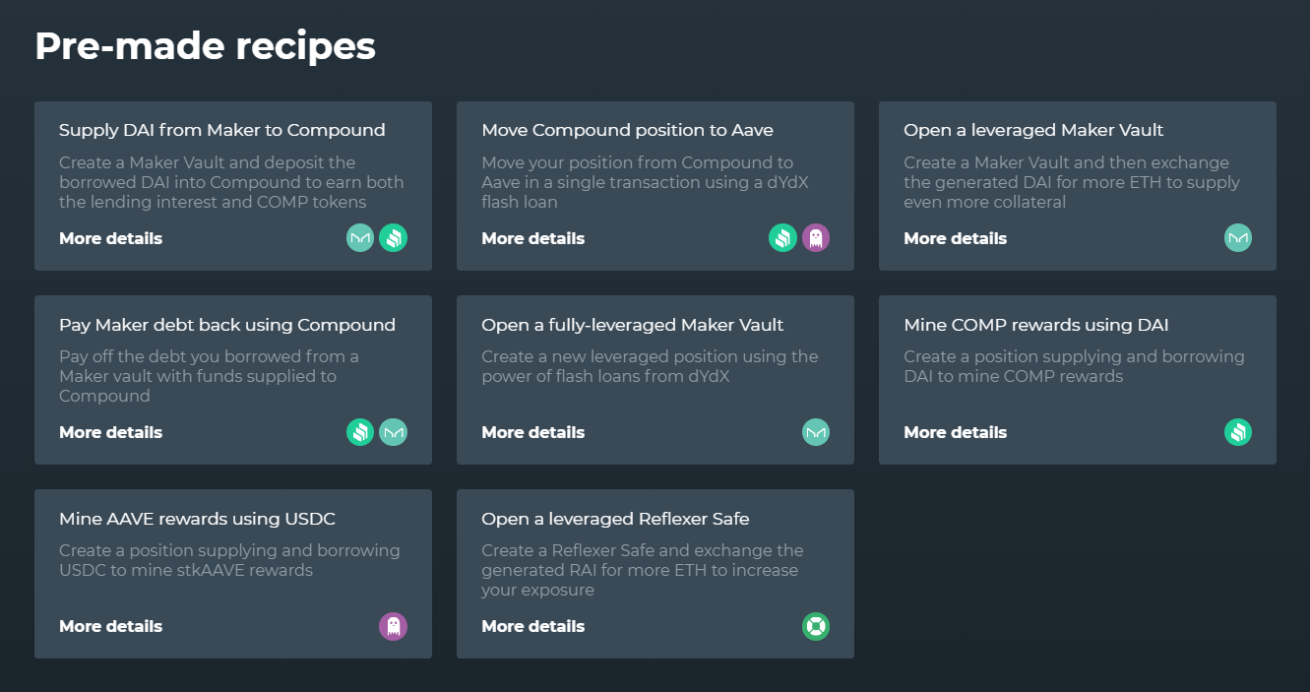
Task: Open More details for Supply DAI recipe
Action: 110,238
